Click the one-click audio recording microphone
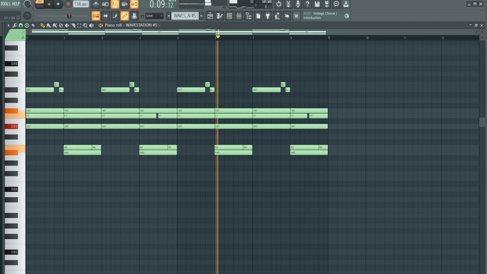The width and height of the screenshot is (487, 274). pos(298,4)
